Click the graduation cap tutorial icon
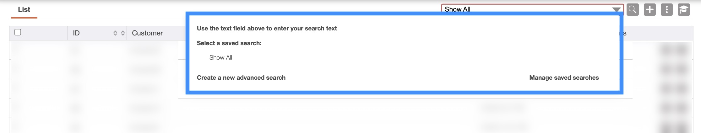The height and width of the screenshot is (133, 701). 684,10
